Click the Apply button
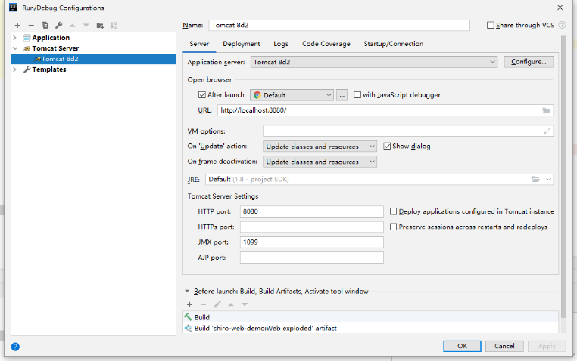The height and width of the screenshot is (361, 577). pyautogui.click(x=547, y=346)
